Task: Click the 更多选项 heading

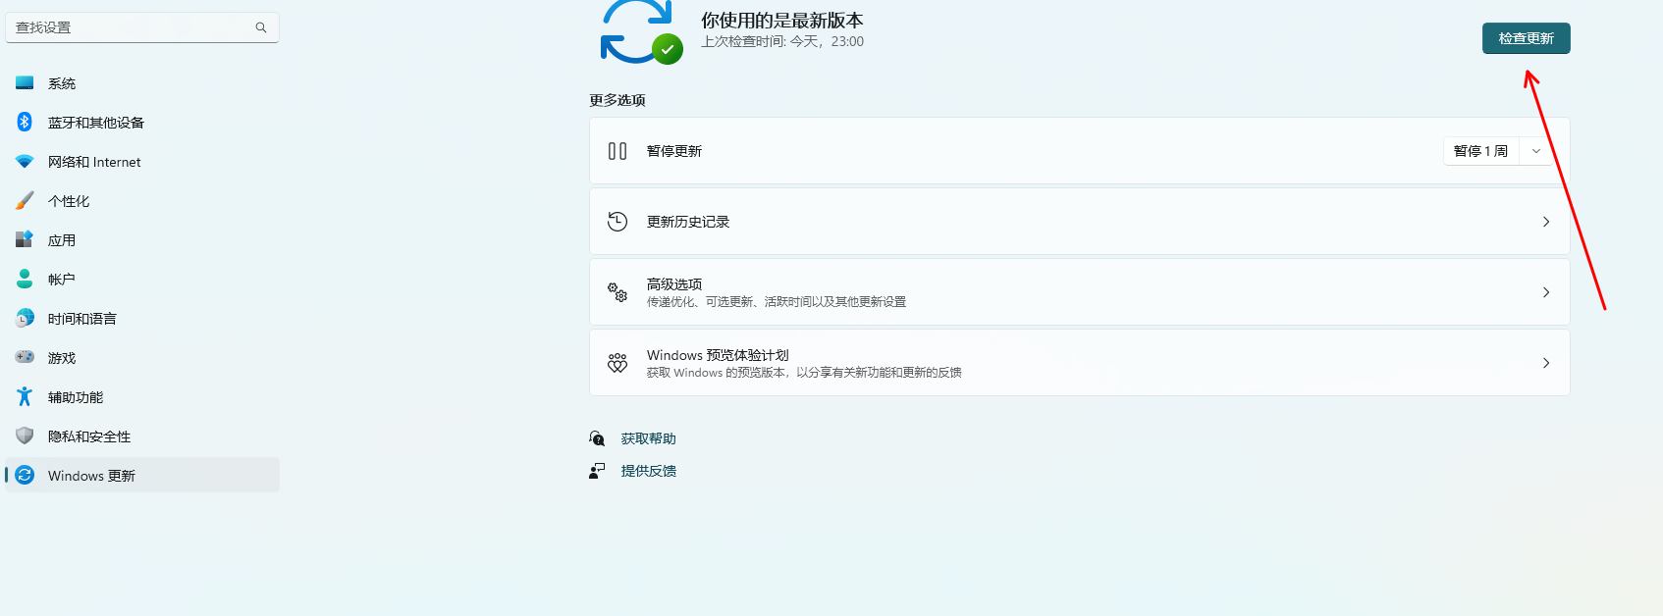Action: (x=617, y=100)
